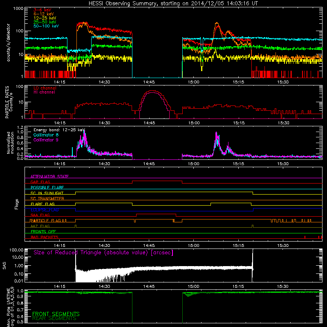Select the 50-100 keV legend label

click(46, 26)
